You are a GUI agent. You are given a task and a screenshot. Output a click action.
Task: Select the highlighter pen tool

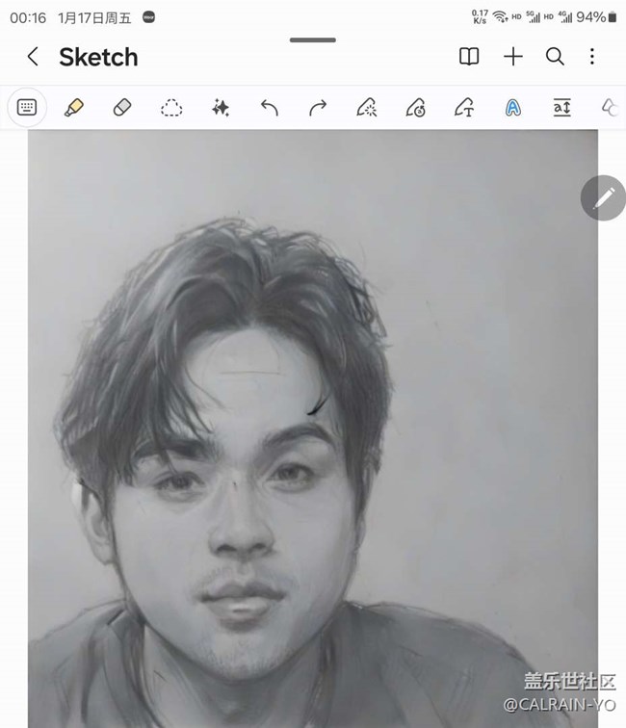point(74,108)
